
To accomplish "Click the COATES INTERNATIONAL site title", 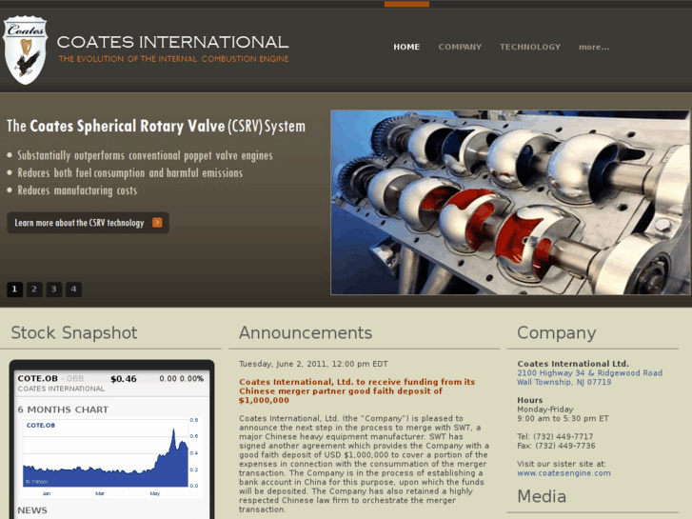I will (172, 42).
